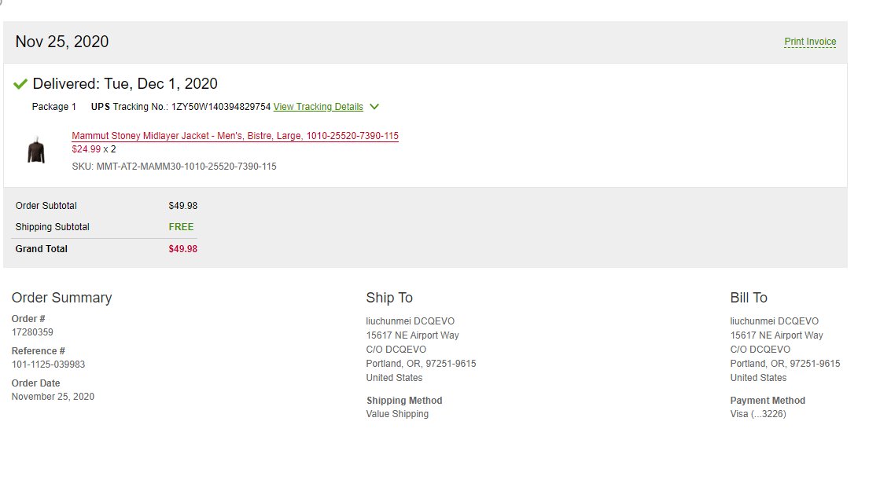Expand the tracking details chevron arrow
Screen dimensions: 869x502
374,107
